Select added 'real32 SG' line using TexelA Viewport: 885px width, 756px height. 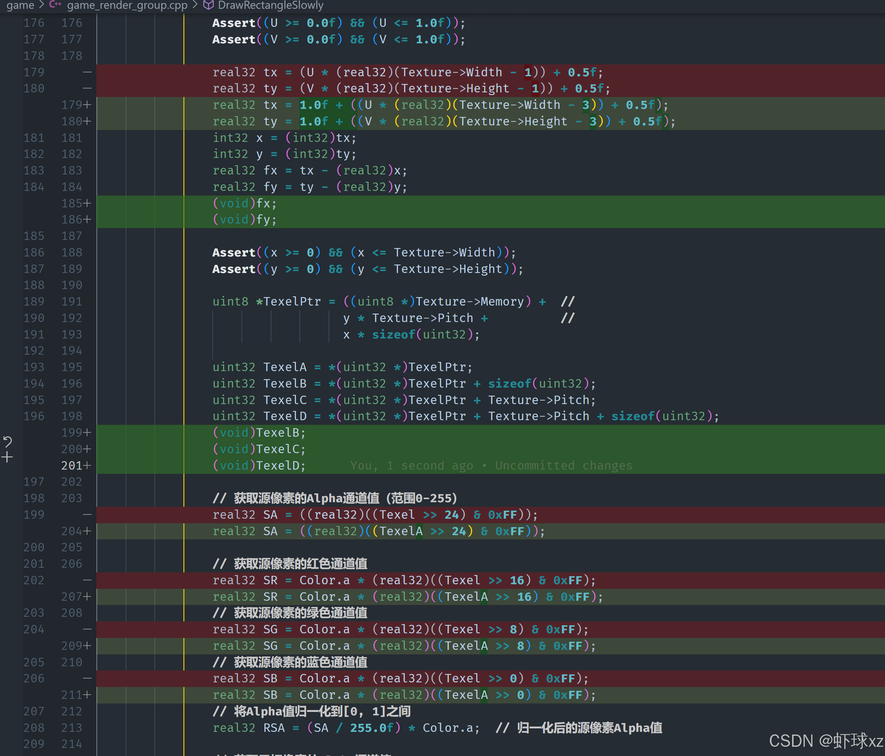404,646
